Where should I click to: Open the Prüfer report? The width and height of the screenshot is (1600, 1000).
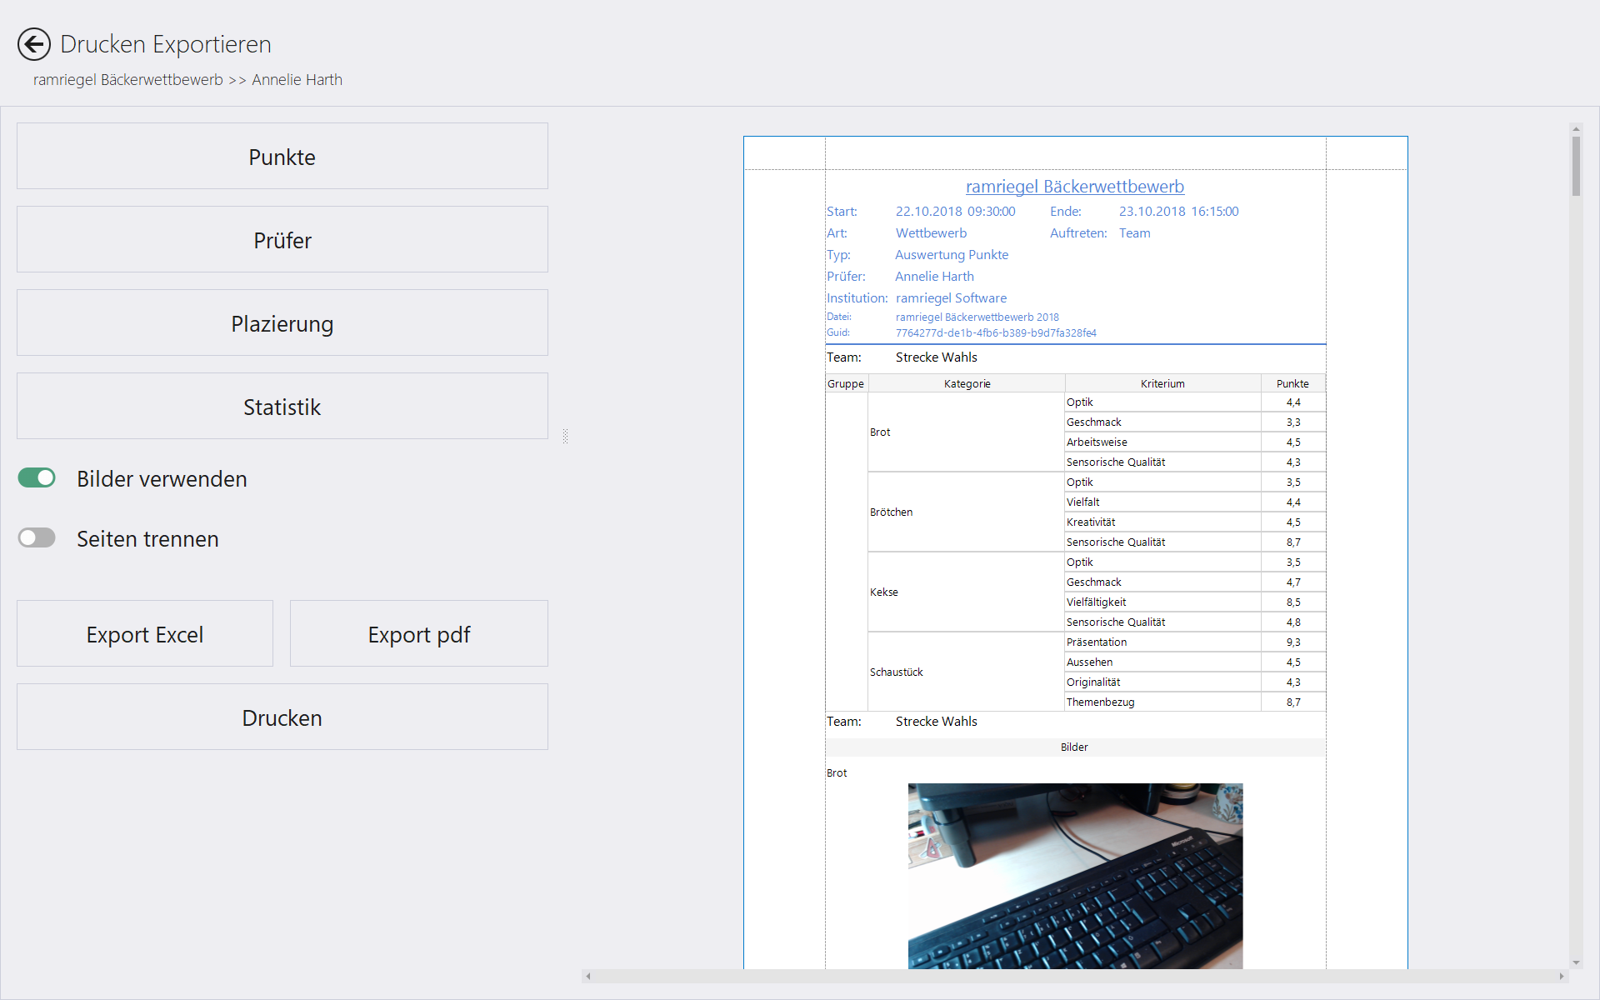(x=282, y=240)
